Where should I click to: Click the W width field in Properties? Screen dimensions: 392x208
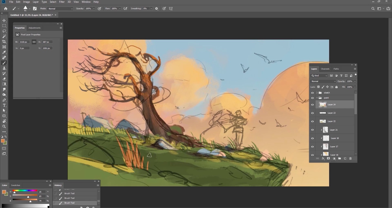click(x=24, y=42)
